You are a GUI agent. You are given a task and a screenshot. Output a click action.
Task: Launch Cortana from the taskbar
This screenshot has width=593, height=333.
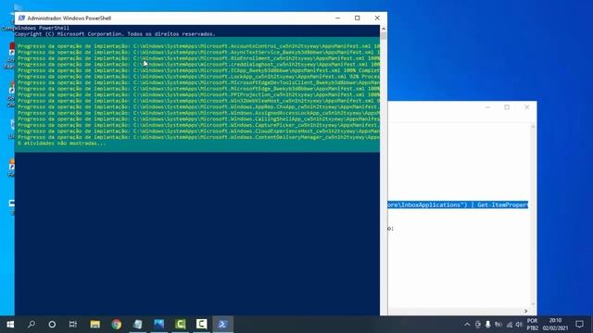52,325
